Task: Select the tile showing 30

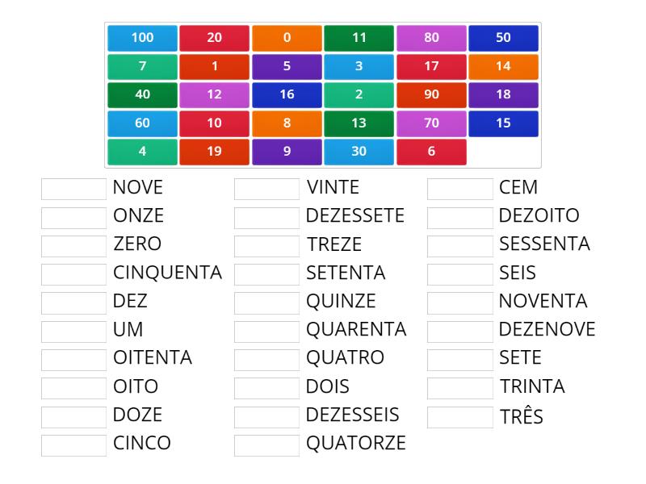Action: (359, 150)
